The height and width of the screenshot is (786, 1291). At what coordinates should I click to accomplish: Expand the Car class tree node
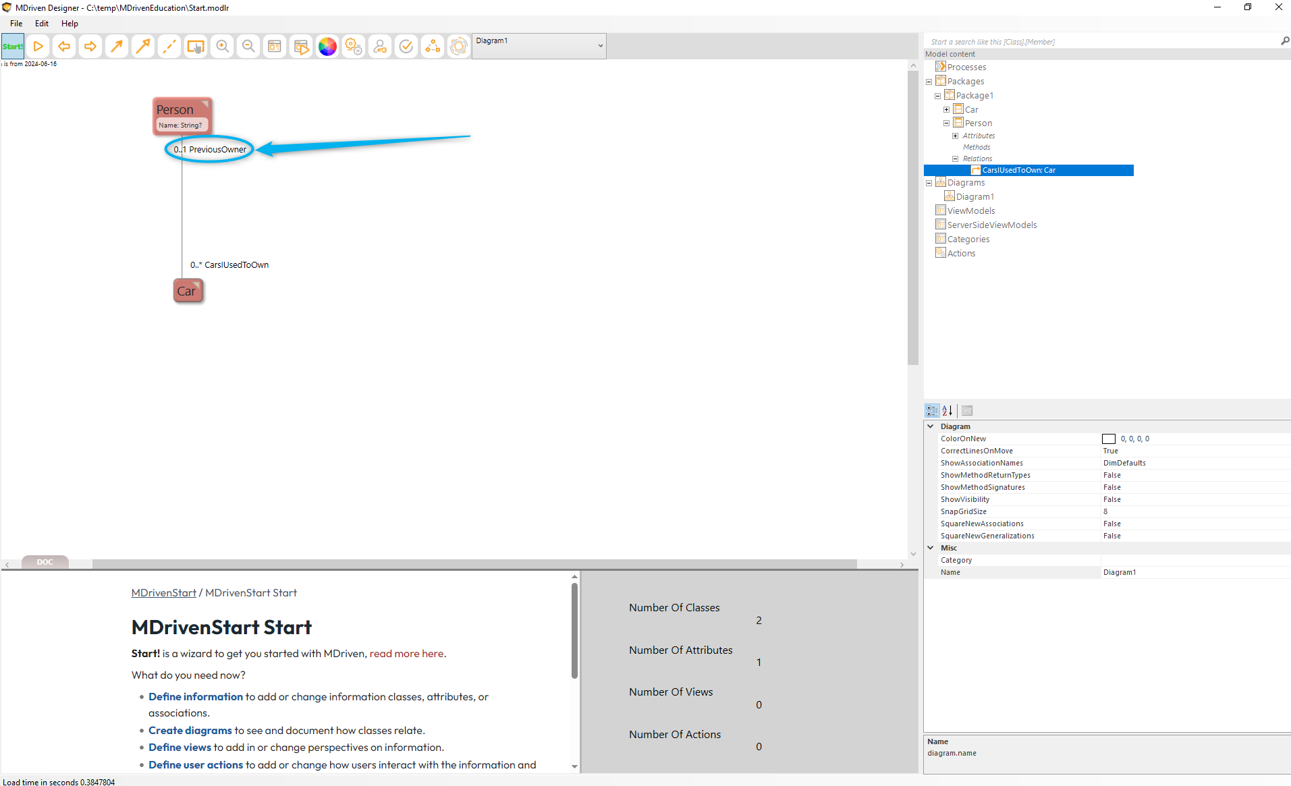tap(946, 109)
